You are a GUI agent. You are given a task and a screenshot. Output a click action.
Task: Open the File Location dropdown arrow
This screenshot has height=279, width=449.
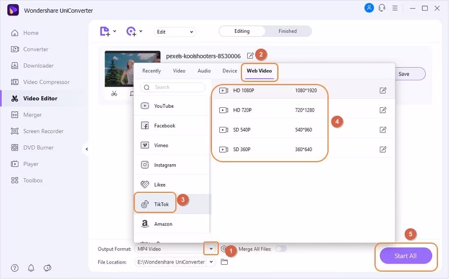pyautogui.click(x=211, y=262)
